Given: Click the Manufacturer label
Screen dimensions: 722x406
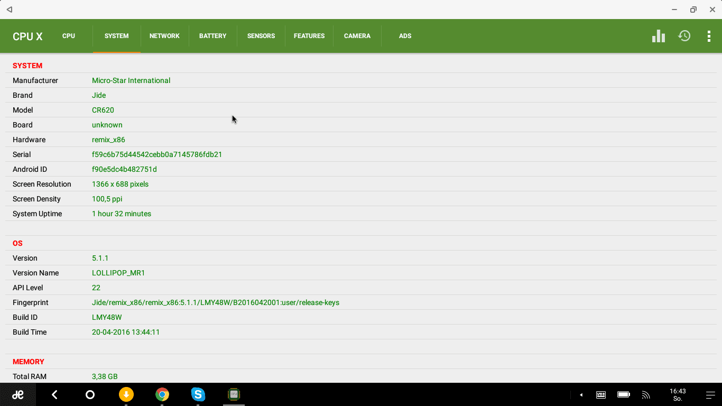Looking at the screenshot, I should pyautogui.click(x=35, y=80).
